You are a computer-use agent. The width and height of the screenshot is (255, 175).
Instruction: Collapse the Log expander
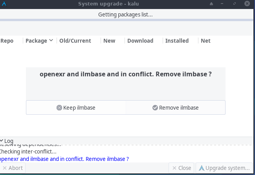coord(7,141)
